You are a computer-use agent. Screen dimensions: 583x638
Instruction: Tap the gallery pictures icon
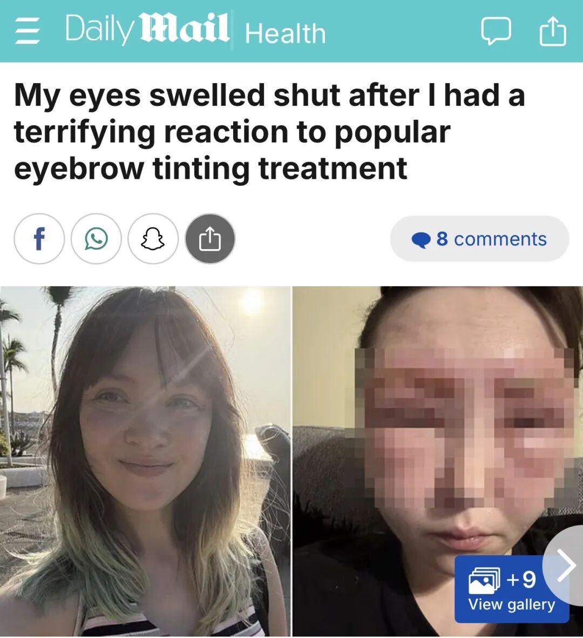click(484, 580)
